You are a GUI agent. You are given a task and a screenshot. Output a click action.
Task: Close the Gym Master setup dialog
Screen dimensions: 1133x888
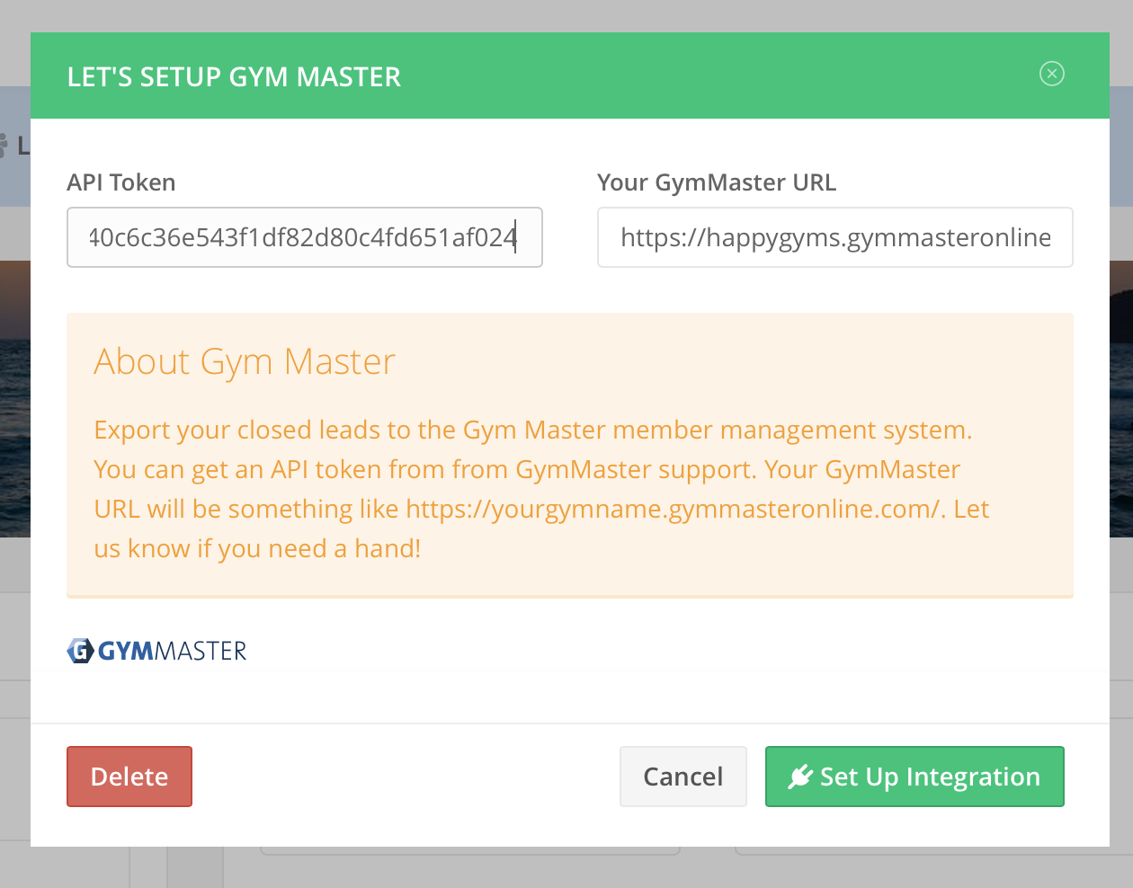pyautogui.click(x=1051, y=74)
